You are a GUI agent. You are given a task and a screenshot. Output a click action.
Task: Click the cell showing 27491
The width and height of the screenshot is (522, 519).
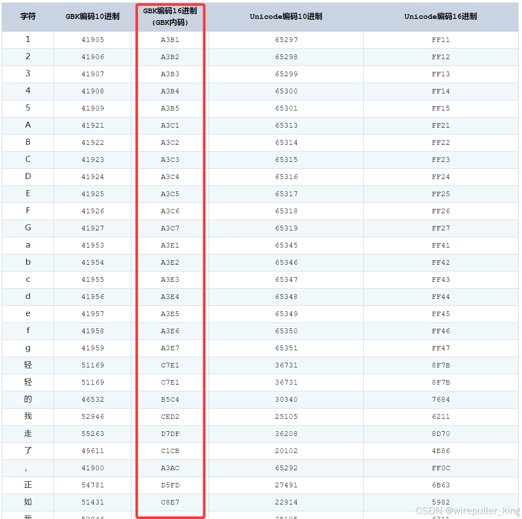286,485
